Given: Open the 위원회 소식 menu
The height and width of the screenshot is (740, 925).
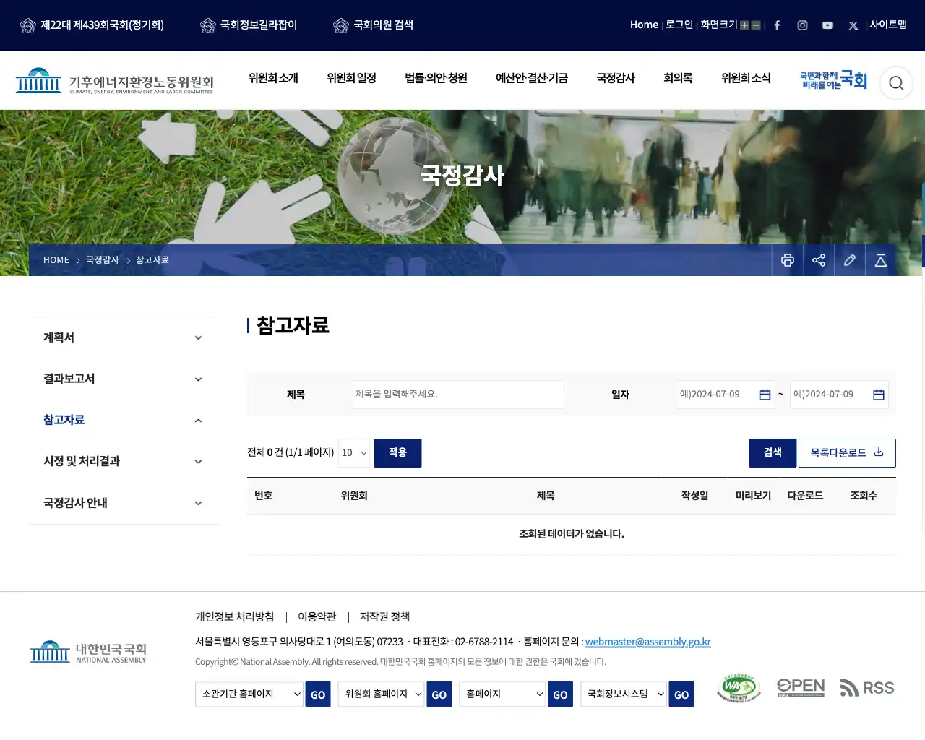Looking at the screenshot, I should (746, 78).
